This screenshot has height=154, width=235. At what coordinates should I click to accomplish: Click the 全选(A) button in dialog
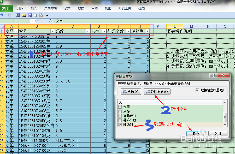131,92
